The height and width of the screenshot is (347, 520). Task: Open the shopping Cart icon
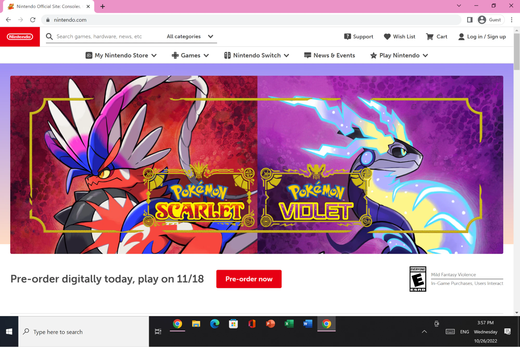(x=429, y=37)
